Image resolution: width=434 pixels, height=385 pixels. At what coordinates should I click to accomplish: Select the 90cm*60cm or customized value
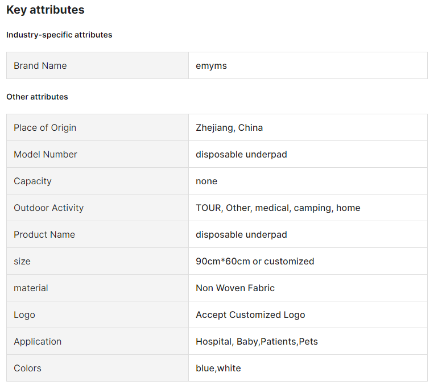tap(255, 261)
